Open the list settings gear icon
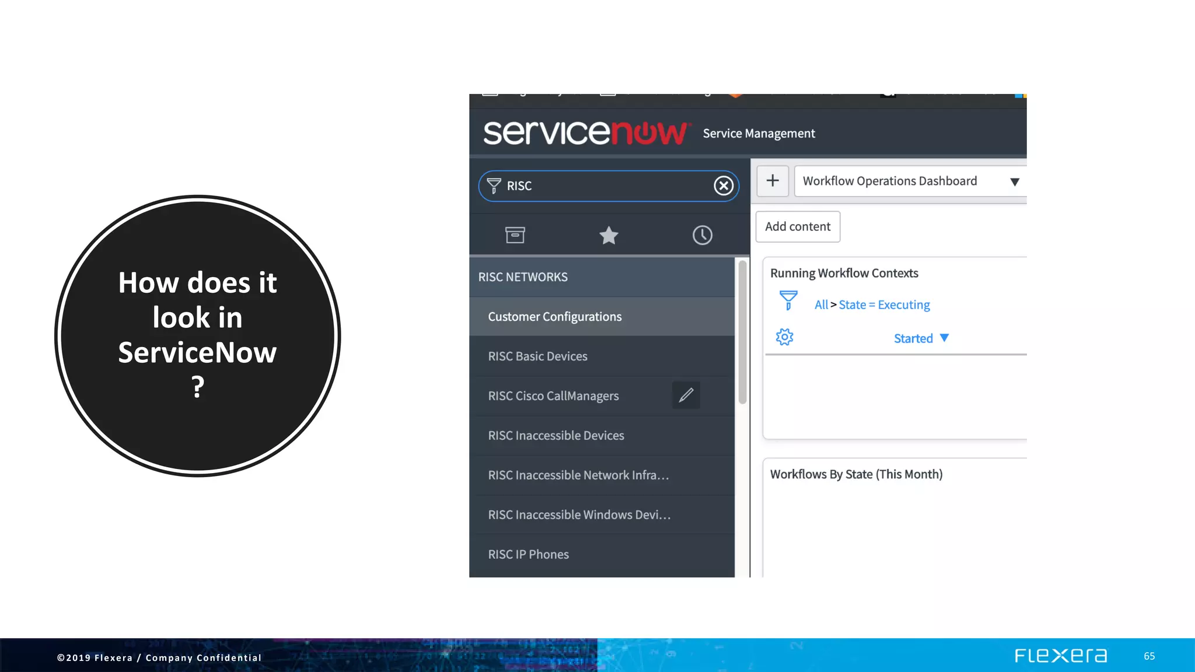The image size is (1195, 672). pyautogui.click(x=784, y=337)
